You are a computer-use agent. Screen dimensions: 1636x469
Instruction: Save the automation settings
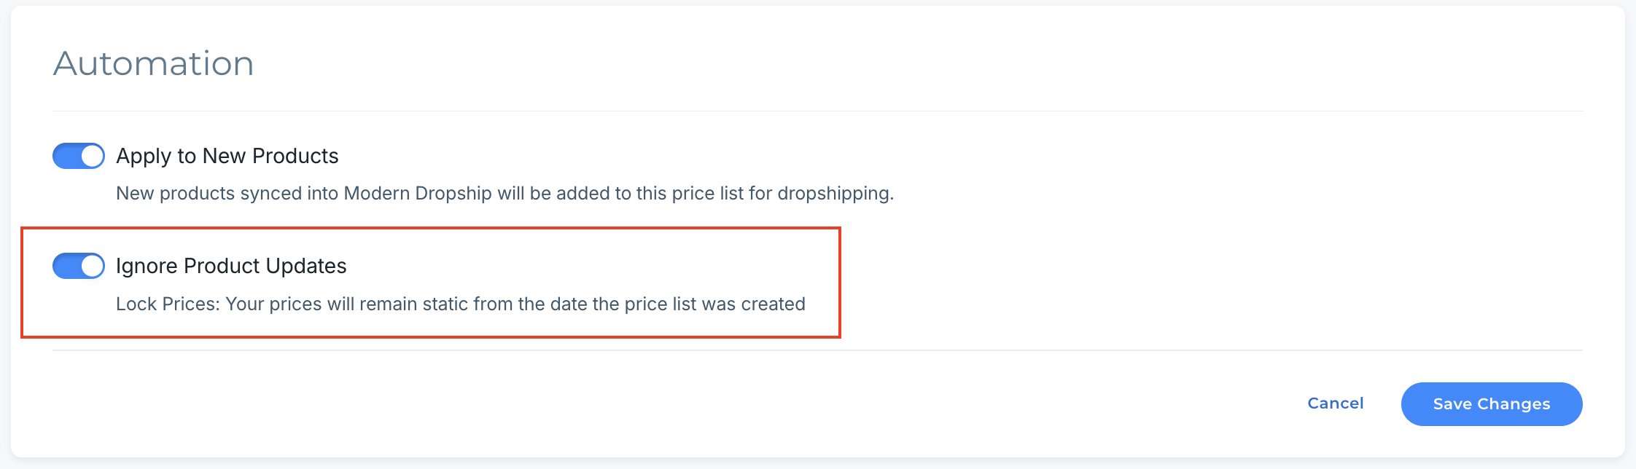tap(1491, 404)
